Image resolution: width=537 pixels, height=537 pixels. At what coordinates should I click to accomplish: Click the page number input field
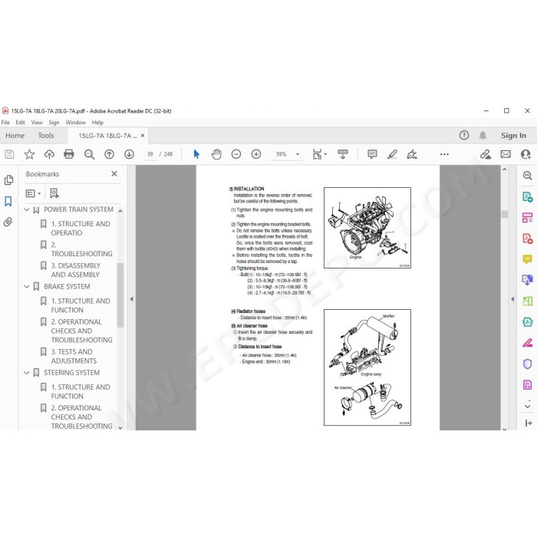150,154
